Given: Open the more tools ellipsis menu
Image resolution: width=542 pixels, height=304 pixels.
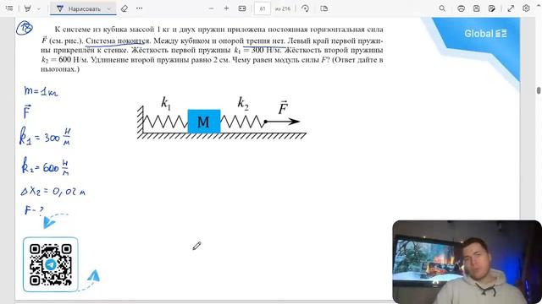Looking at the screenshot, I should (139, 8).
